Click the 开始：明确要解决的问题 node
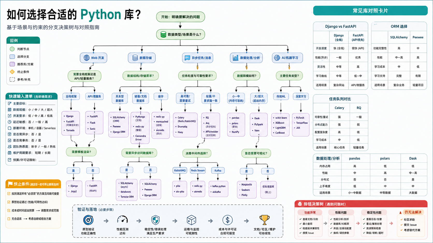The width and height of the screenshot is (433, 243). coord(181,17)
